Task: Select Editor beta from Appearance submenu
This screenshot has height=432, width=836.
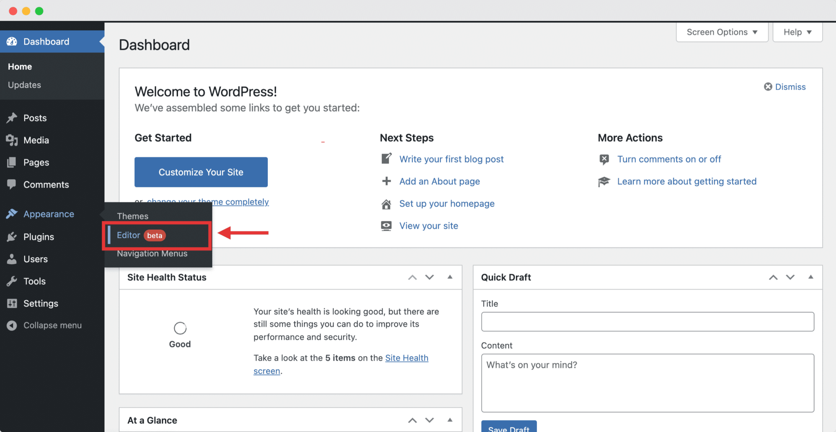Action: click(x=129, y=235)
